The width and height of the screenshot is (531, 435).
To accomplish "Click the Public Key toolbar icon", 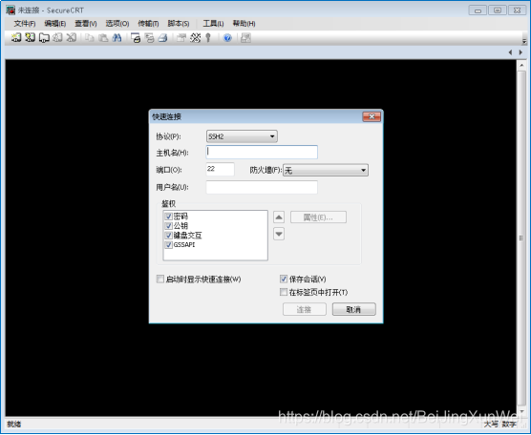I will (208, 37).
